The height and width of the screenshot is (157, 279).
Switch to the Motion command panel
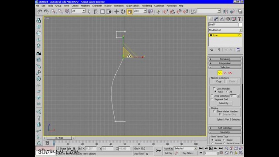[x=228, y=19]
